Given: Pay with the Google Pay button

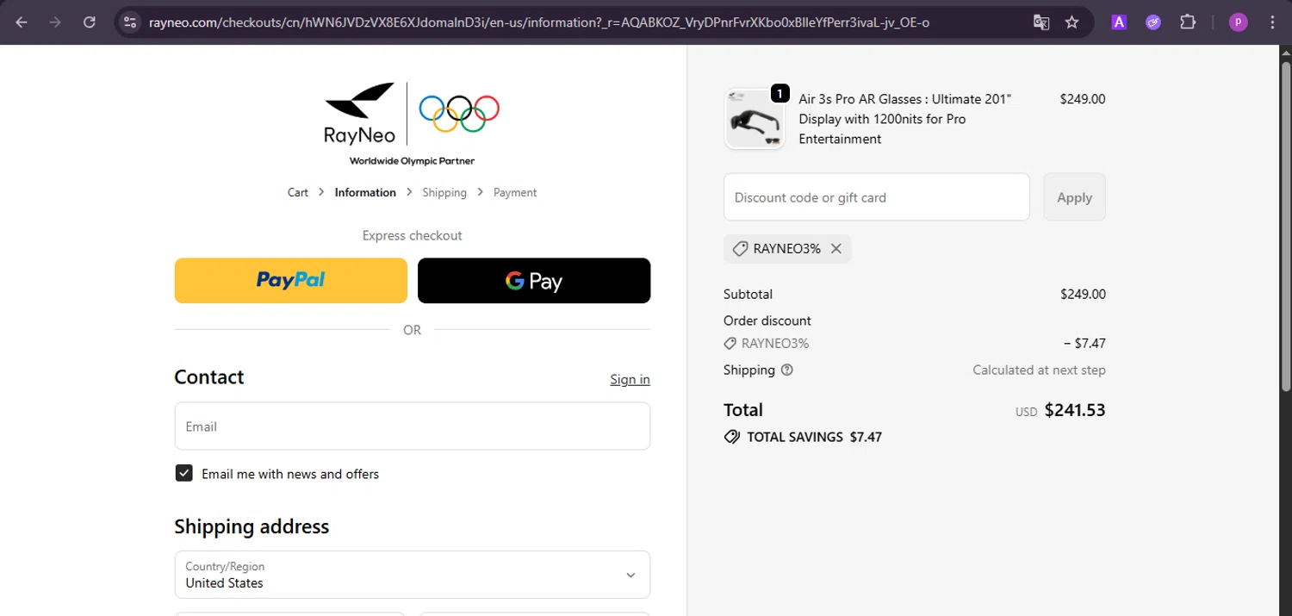Looking at the screenshot, I should point(534,280).
